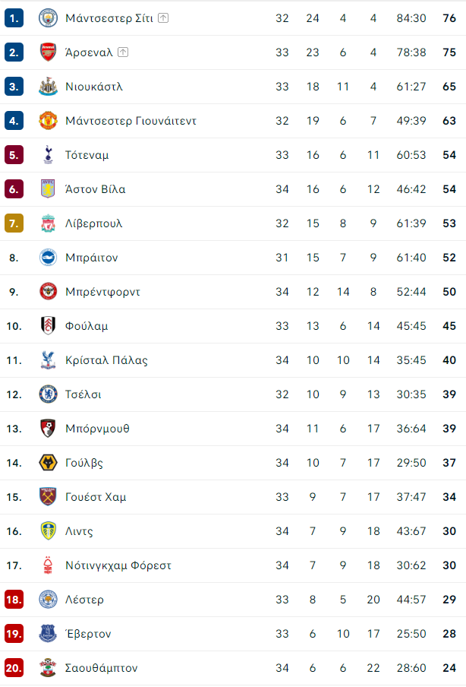The image size is (466, 687).
Task: Click the Arsenal club crest
Action: coord(48,52)
